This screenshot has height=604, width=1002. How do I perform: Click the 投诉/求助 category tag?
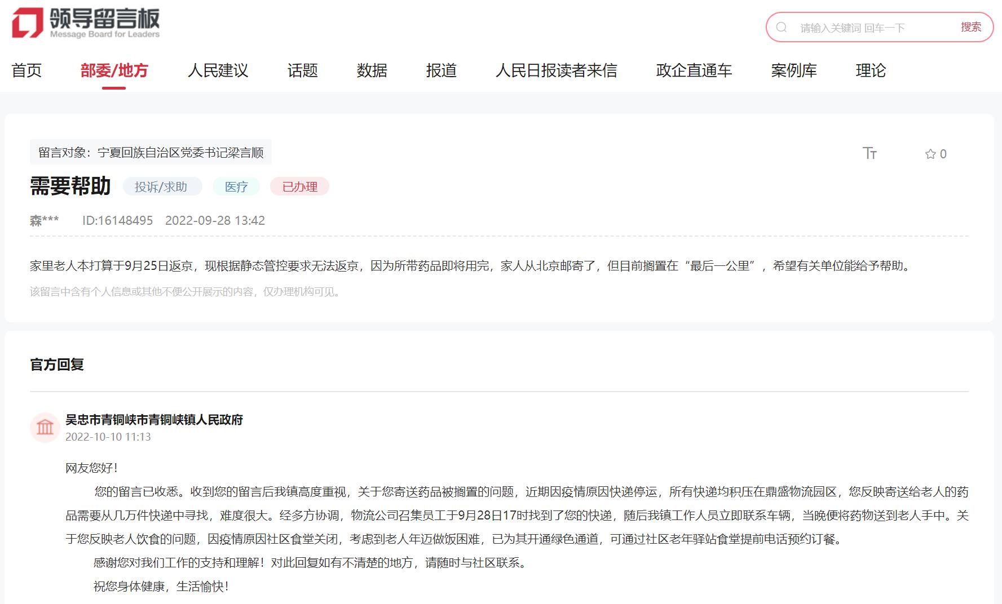coord(161,186)
